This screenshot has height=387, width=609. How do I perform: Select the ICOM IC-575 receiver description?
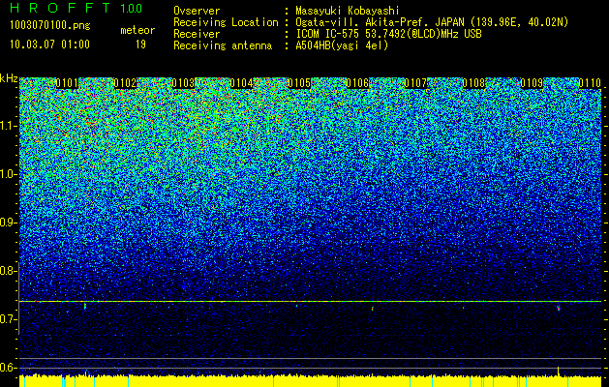[x=388, y=34]
